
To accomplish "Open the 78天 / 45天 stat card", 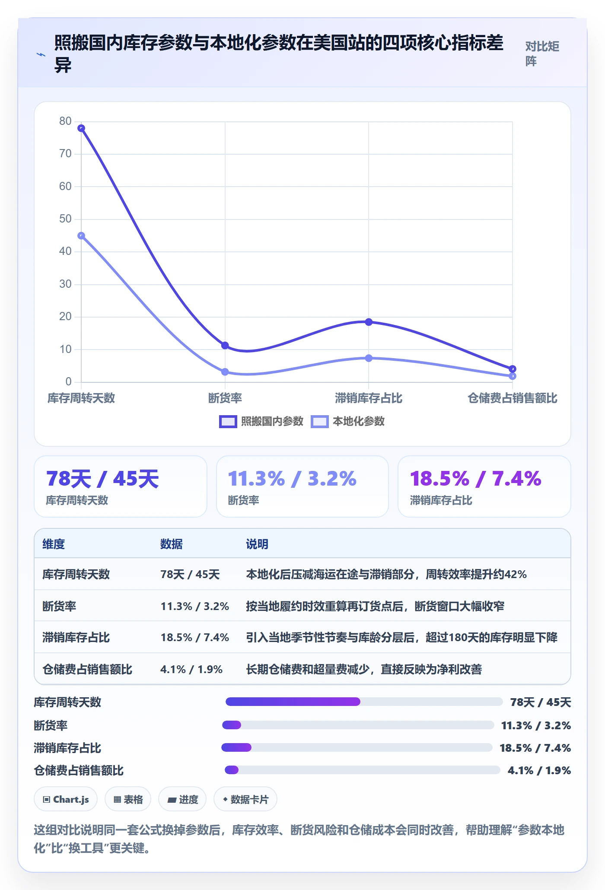I will point(121,486).
